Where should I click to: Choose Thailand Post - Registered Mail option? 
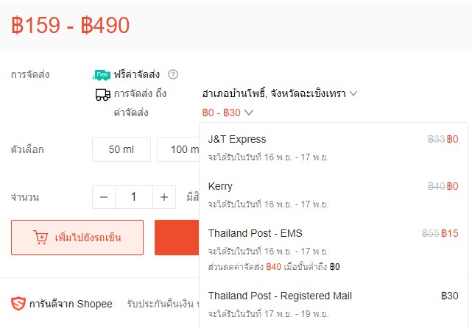coord(334,304)
